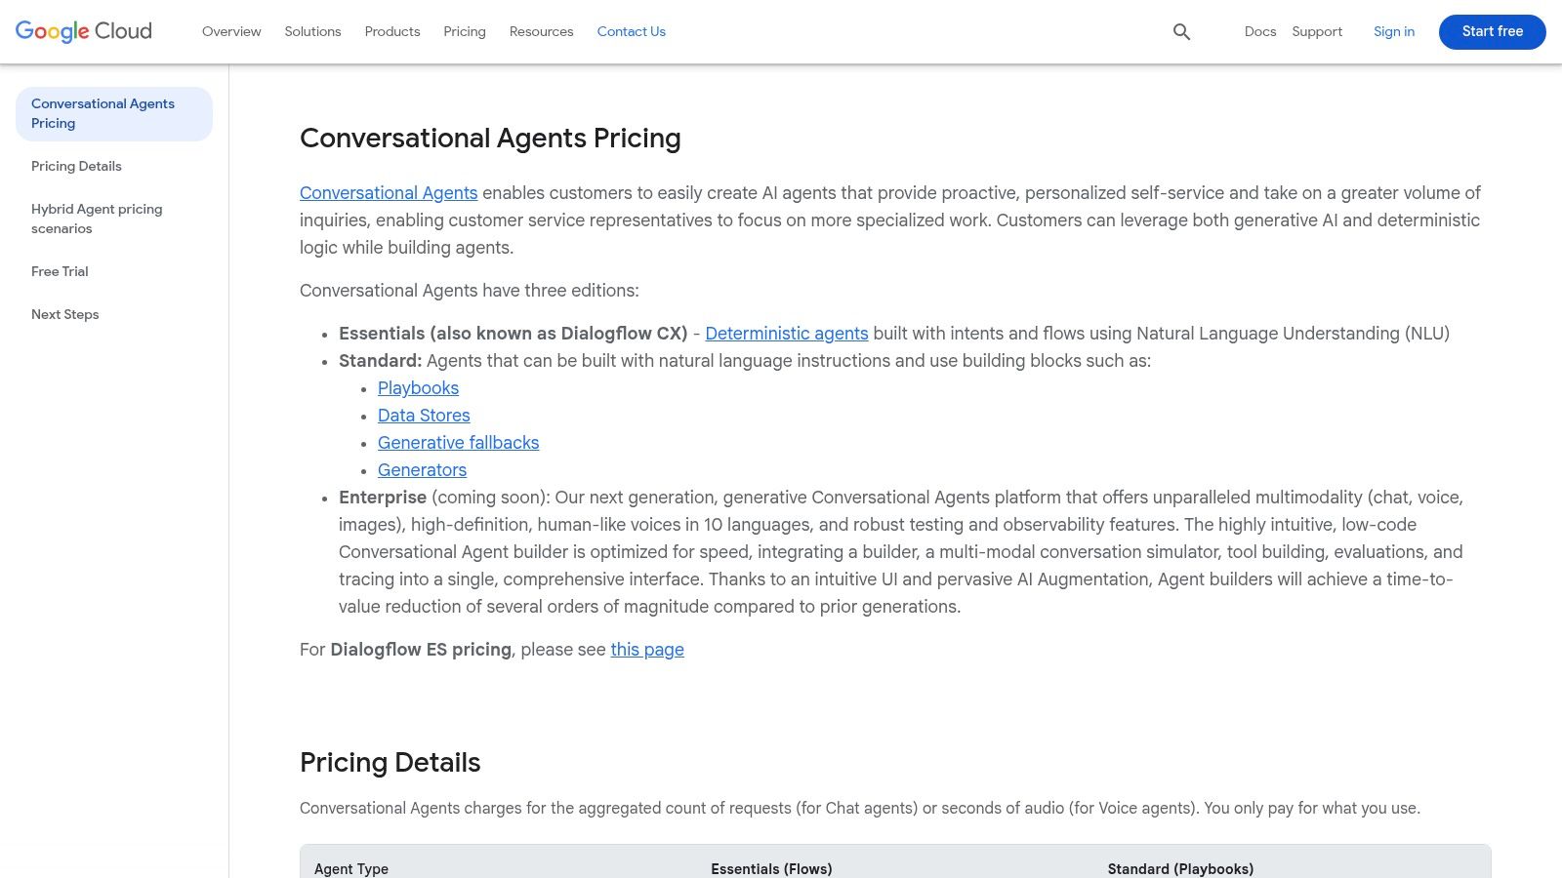Open the Pricing top navigation item
The image size is (1562, 878).
(x=465, y=31)
